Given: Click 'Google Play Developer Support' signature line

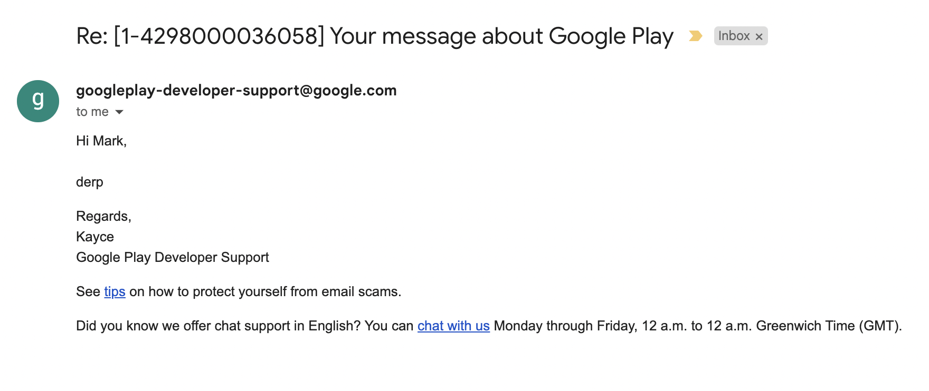Looking at the screenshot, I should pyautogui.click(x=173, y=257).
